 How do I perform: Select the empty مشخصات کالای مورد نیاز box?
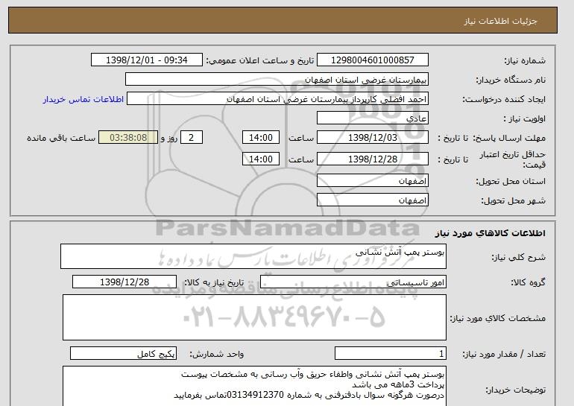pyautogui.click(x=254, y=317)
